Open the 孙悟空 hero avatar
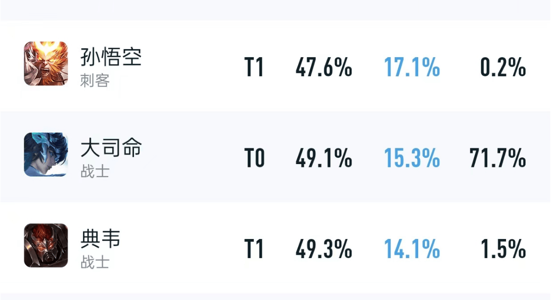 [46, 63]
